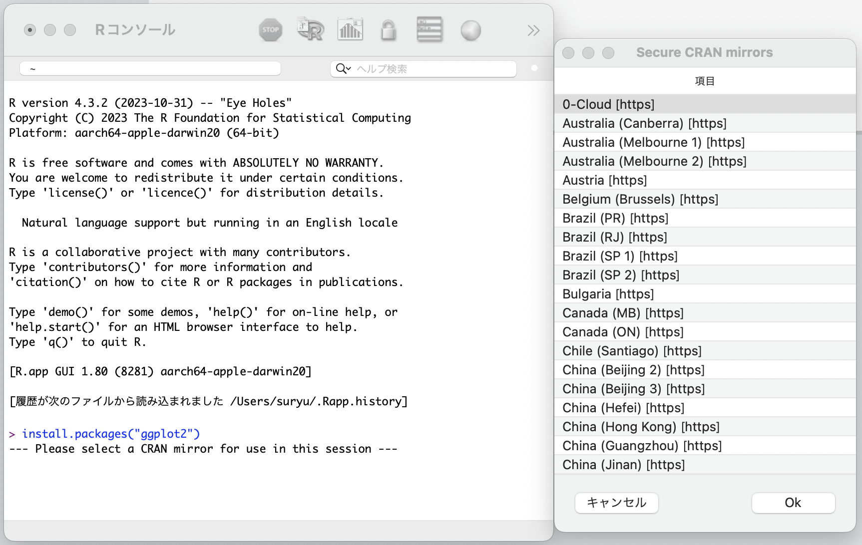Click the 項目 column header
The height and width of the screenshot is (545, 862).
(x=705, y=81)
